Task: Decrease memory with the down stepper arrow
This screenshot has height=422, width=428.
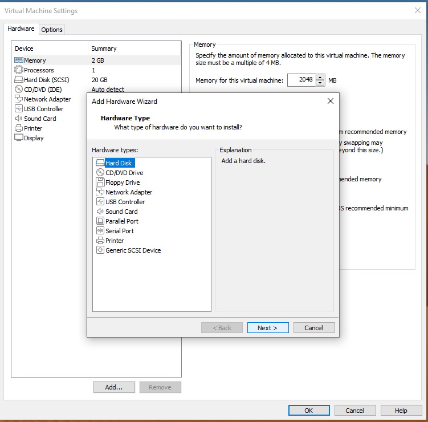Action: click(x=320, y=83)
